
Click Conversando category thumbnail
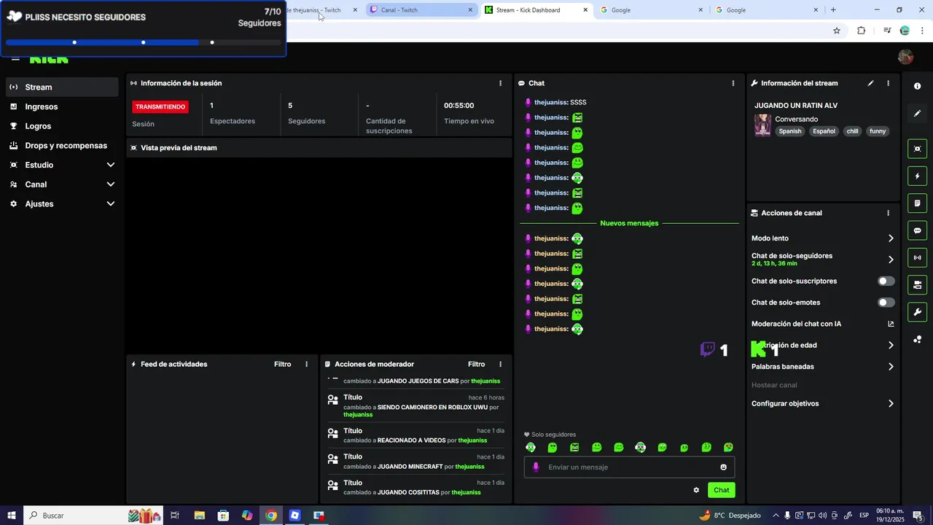pyautogui.click(x=762, y=125)
